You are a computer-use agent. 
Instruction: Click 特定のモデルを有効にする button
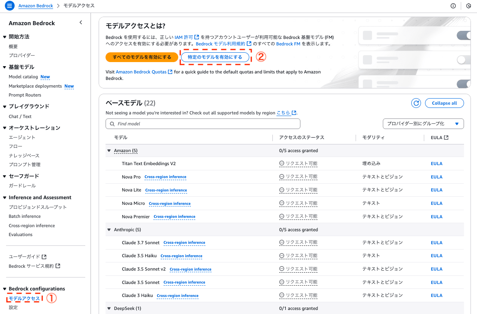(x=215, y=57)
